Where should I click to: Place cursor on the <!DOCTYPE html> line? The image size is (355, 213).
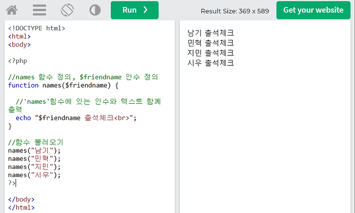coord(36,28)
